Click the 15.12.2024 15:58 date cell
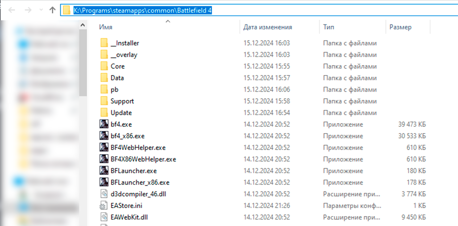Image resolution: width=458 pixels, height=226 pixels. pos(266,101)
